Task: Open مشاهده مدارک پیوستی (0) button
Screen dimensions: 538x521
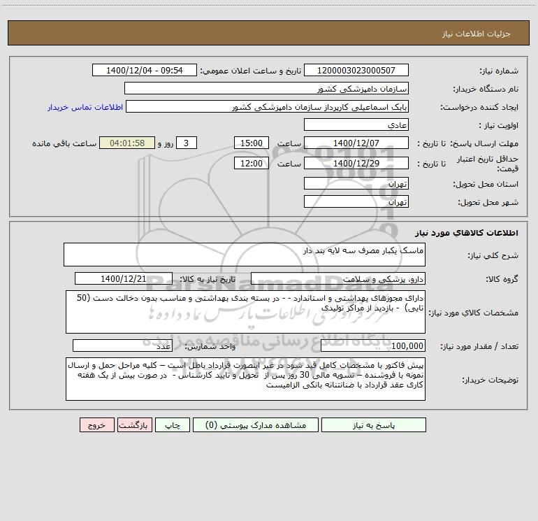Action: [256, 425]
